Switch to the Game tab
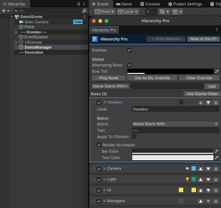 coord(124,4)
